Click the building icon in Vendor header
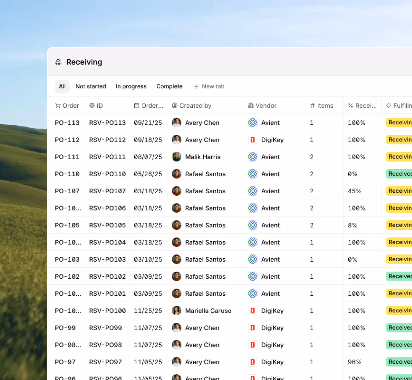Screen dimensions: 412x380 pos(251,106)
